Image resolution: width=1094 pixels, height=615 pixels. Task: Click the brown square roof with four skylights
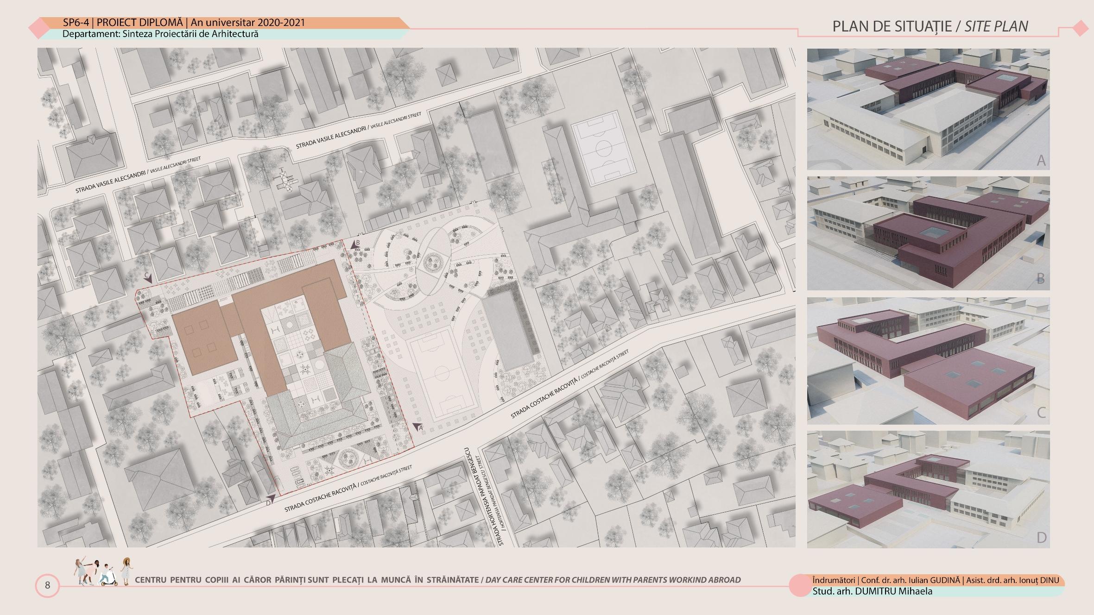click(x=204, y=340)
